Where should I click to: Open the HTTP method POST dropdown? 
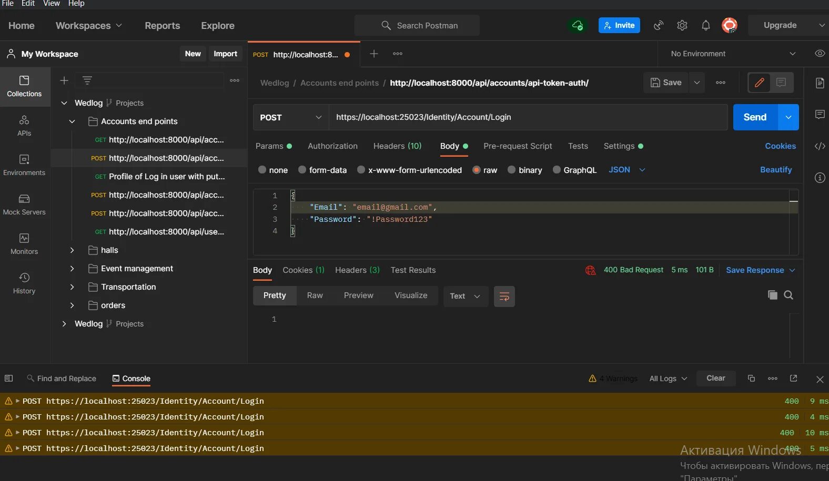tap(291, 117)
